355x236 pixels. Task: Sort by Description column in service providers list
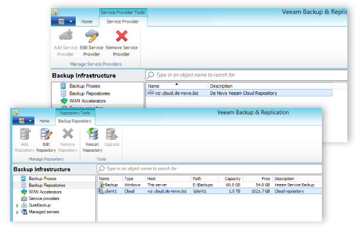(x=270, y=86)
